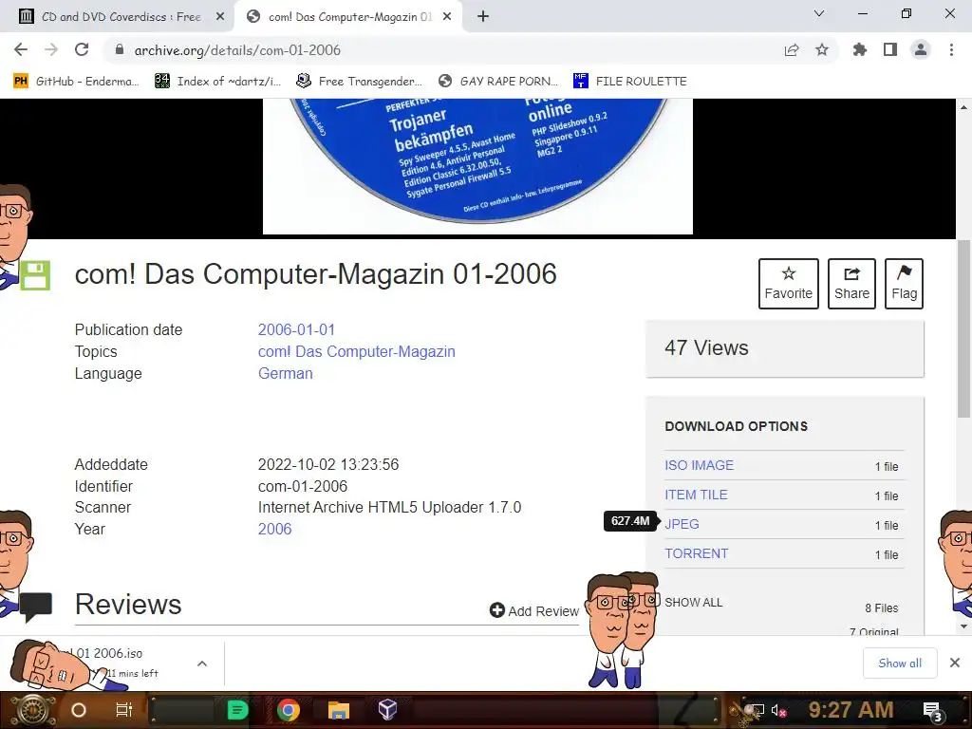972x729 pixels.
Task: Close the CD and DVD Coverdiscs tab
Action: pos(220,17)
